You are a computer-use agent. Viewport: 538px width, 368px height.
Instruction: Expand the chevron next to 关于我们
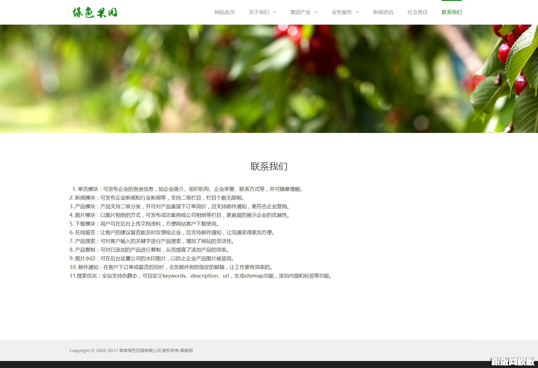point(275,12)
